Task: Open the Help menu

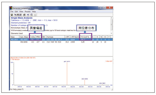Action: (34, 11)
